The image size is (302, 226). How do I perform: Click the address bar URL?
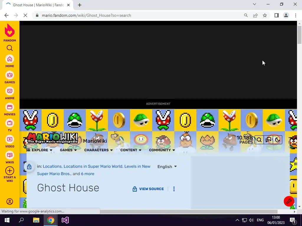[x=86, y=15]
